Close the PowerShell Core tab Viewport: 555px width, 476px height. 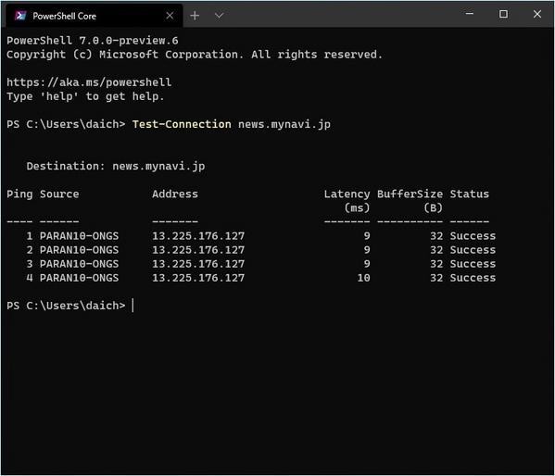point(170,16)
